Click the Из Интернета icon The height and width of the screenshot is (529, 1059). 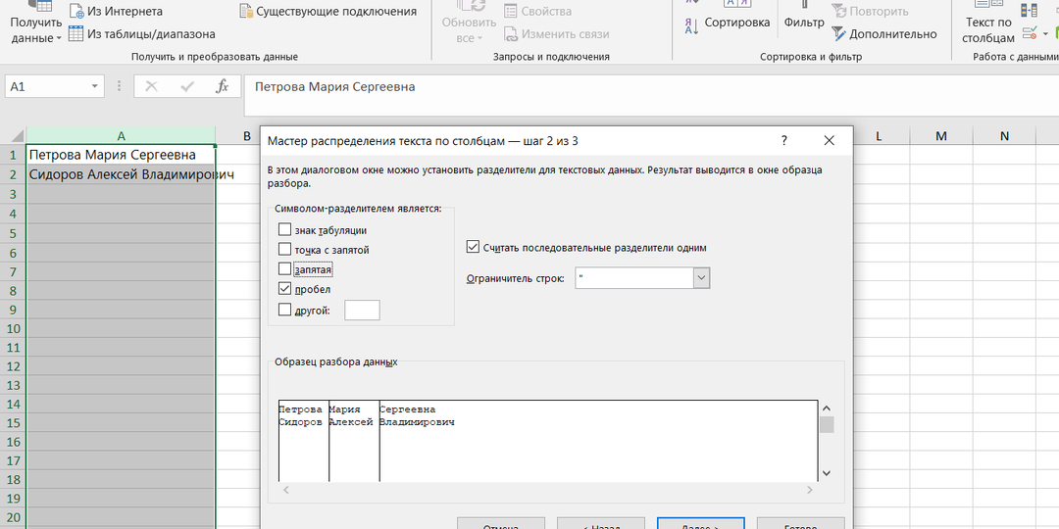76,12
